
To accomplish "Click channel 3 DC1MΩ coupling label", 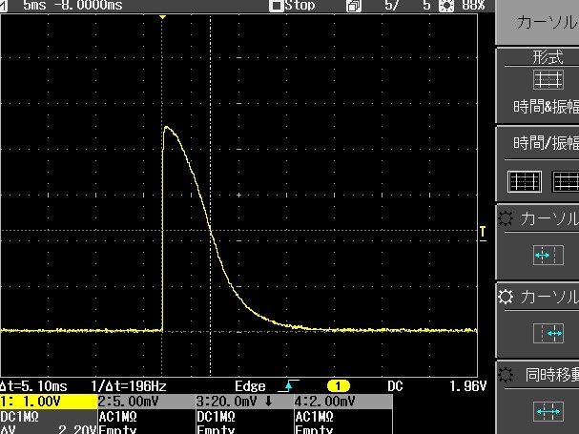I will (216, 417).
